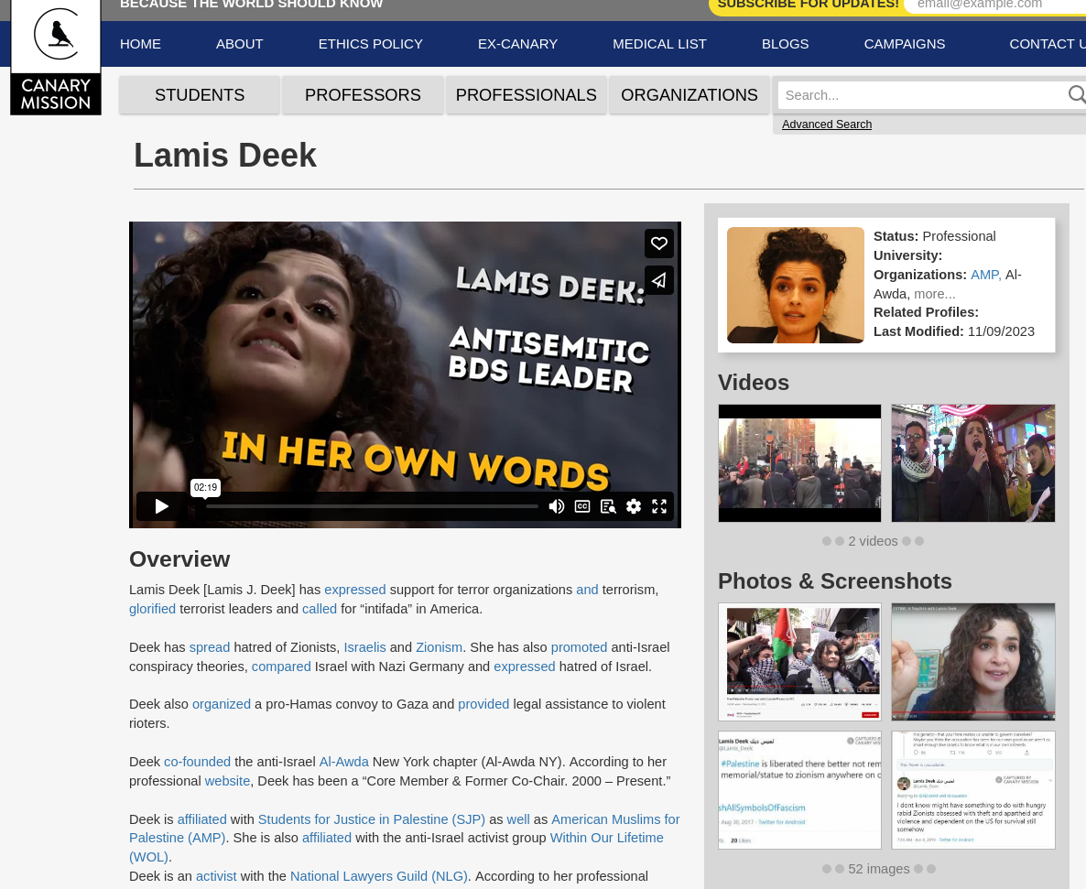Image resolution: width=1086 pixels, height=889 pixels.
Task: Expand organizations with 'more...' link
Action: click(x=934, y=294)
